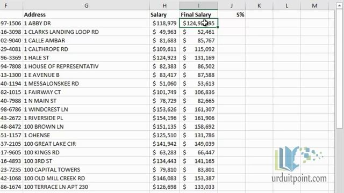
Task: Select final salary cell 149,039
Action: [199, 144]
